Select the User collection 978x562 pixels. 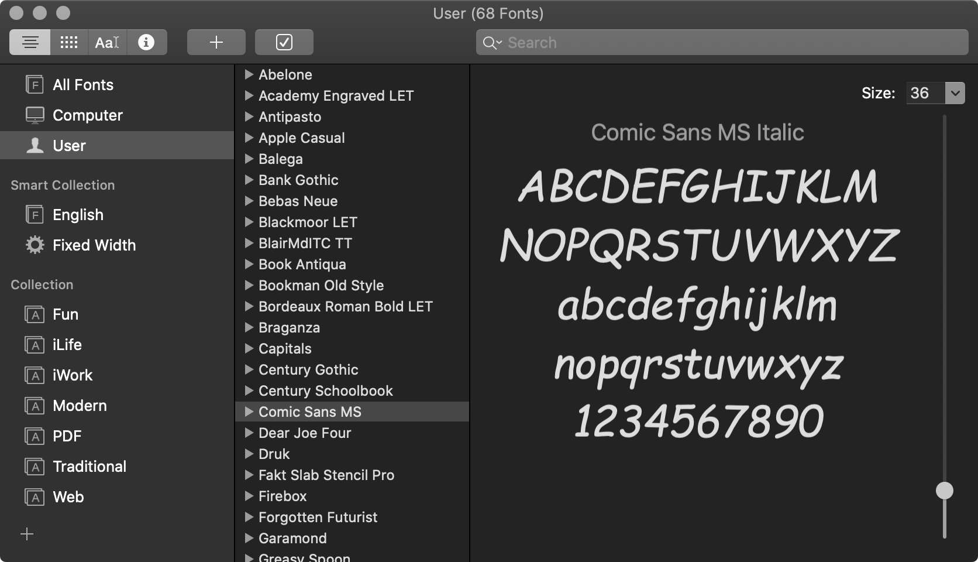coord(117,146)
